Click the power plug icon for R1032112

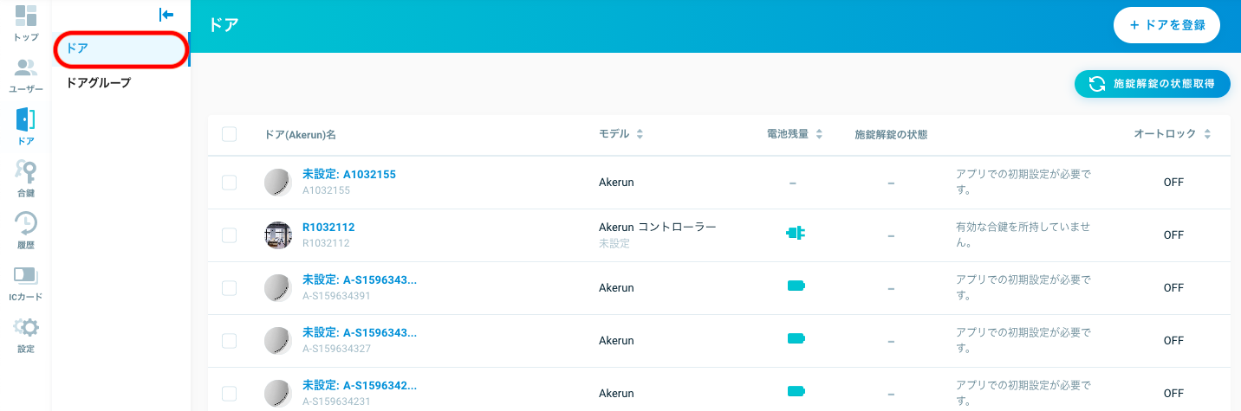(x=796, y=233)
